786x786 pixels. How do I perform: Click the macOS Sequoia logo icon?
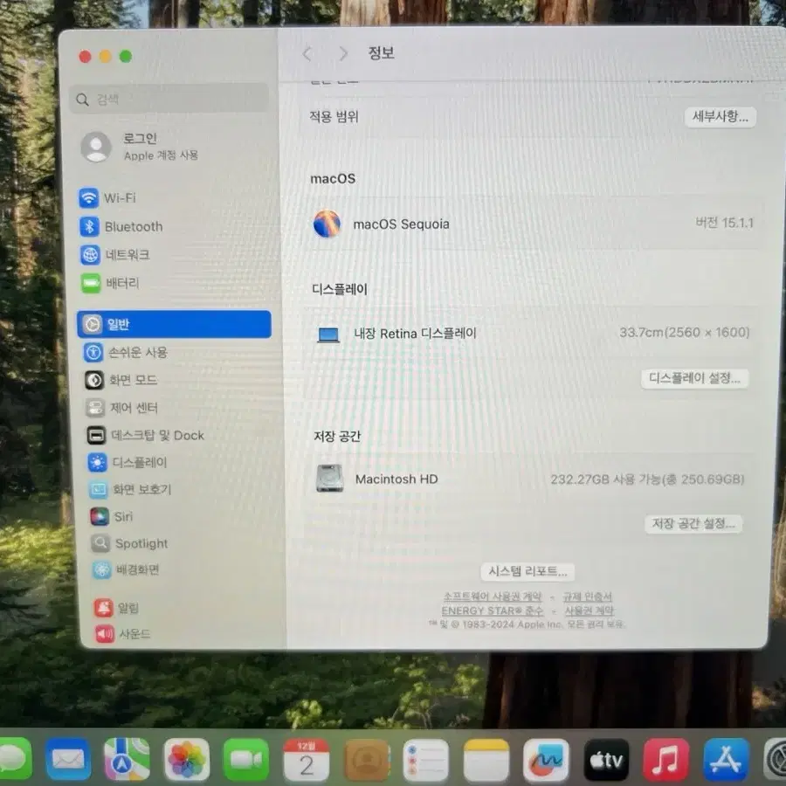tap(327, 224)
